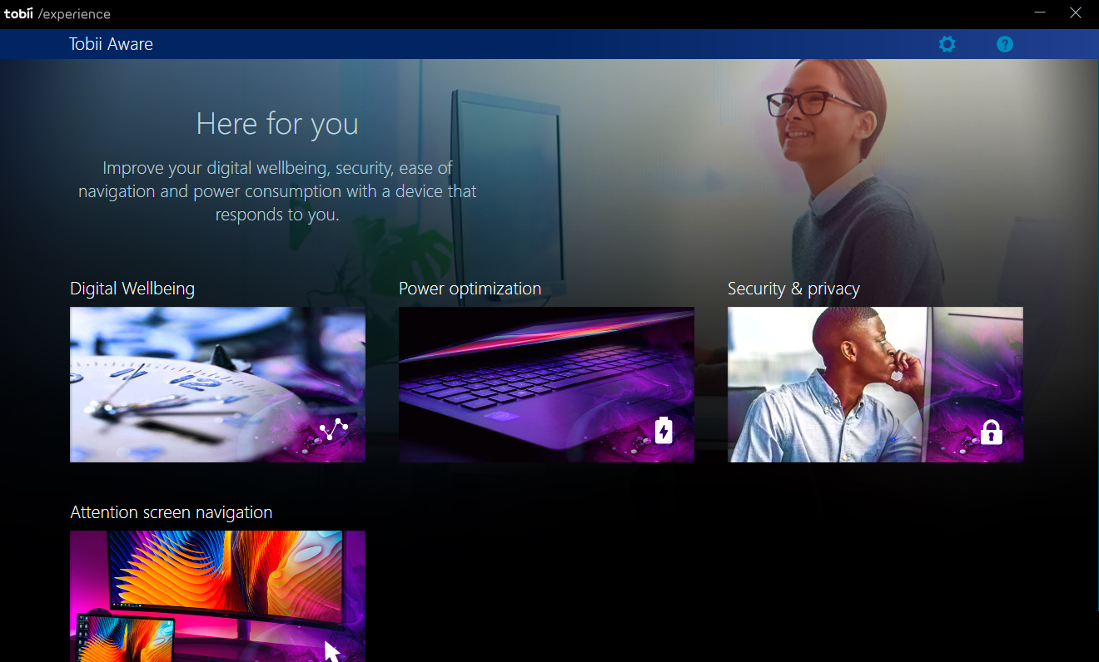Click the description paragraph under the headline
The height and width of the screenshot is (662, 1099).
pos(277,191)
